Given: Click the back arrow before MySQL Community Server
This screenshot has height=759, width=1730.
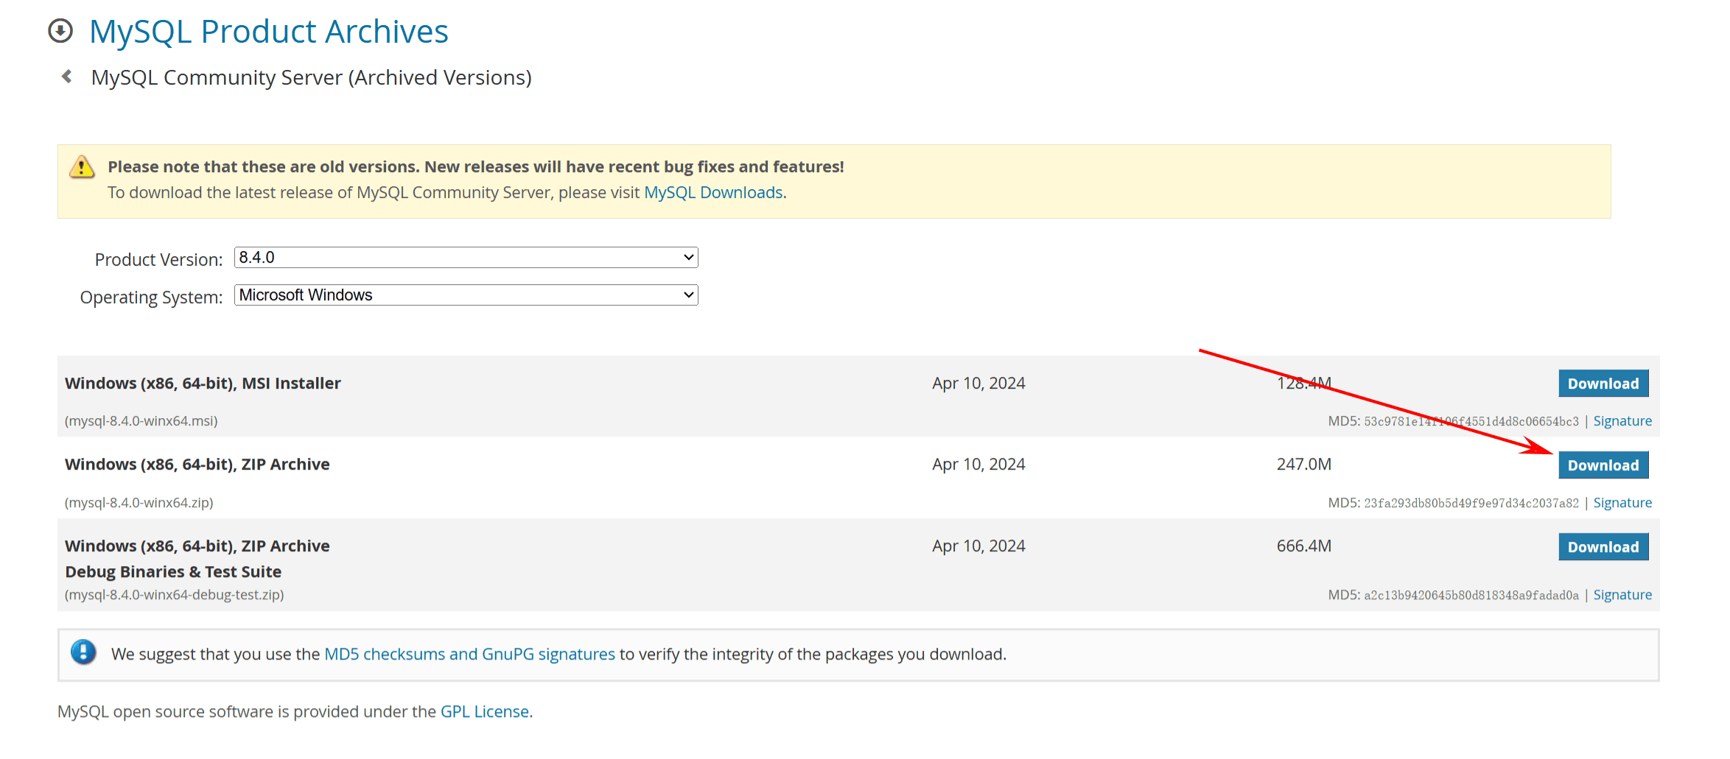Looking at the screenshot, I should [67, 77].
